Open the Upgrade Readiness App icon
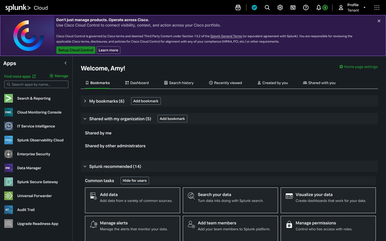Image resolution: width=386 pixels, height=241 pixels. tap(9, 224)
